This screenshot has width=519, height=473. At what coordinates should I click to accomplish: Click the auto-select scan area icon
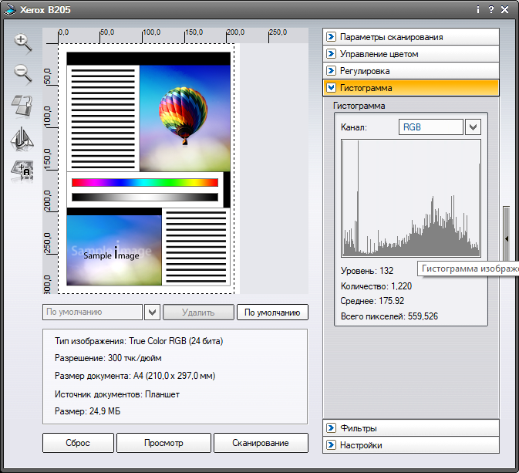(22, 171)
